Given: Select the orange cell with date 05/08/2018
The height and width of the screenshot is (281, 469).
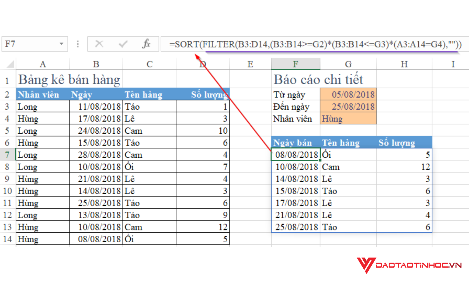Looking at the screenshot, I should tap(348, 94).
